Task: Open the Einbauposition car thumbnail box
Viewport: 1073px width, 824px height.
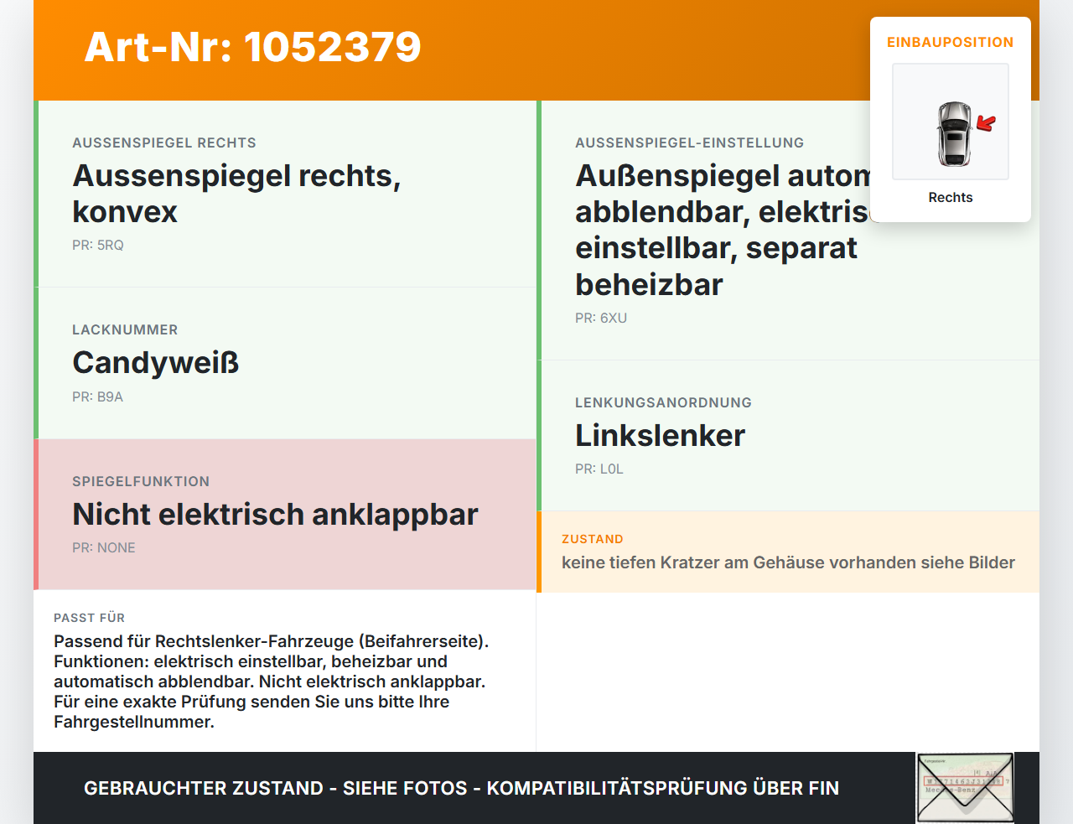Action: click(951, 122)
